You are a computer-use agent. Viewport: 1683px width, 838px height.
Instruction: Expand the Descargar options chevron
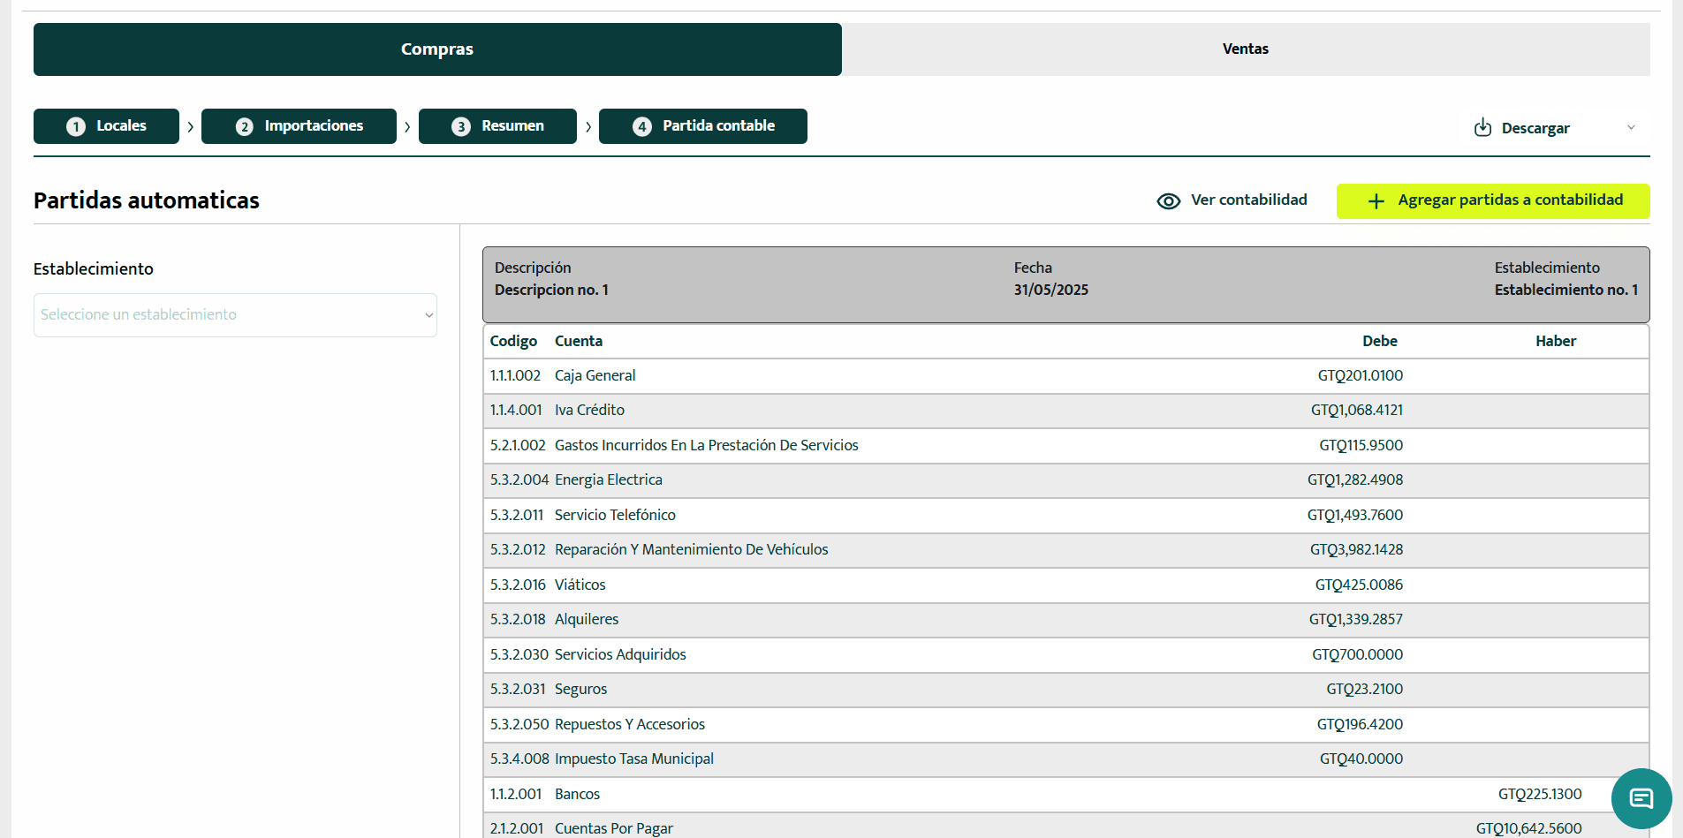[1631, 127]
